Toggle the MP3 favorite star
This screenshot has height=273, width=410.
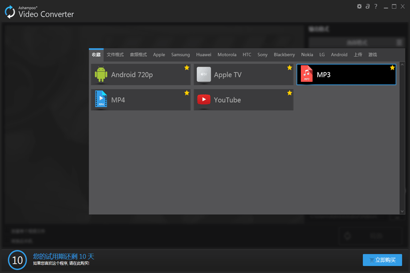(392, 68)
